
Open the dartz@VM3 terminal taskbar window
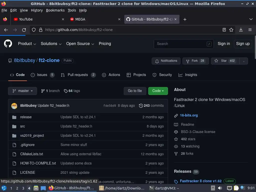[164, 188]
